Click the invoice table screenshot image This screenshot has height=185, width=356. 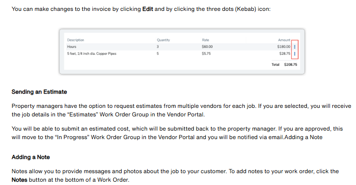point(182,51)
